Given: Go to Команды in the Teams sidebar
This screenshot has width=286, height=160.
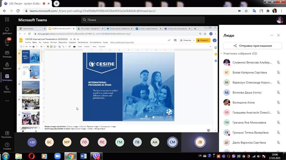Looking at the screenshot, I should [x=7, y=54].
